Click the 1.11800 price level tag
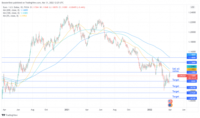 pos(192,72)
